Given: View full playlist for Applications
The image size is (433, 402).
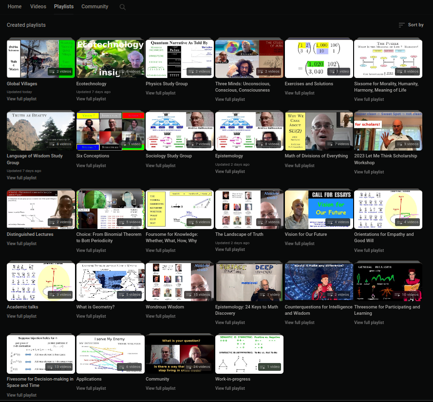Looking at the screenshot, I should point(91,388).
